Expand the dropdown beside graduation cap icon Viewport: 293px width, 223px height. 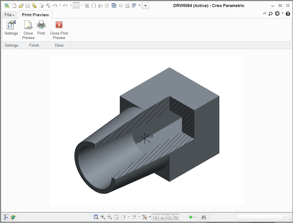283,13
